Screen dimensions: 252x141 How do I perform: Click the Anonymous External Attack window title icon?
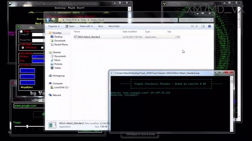(x=164, y=4)
